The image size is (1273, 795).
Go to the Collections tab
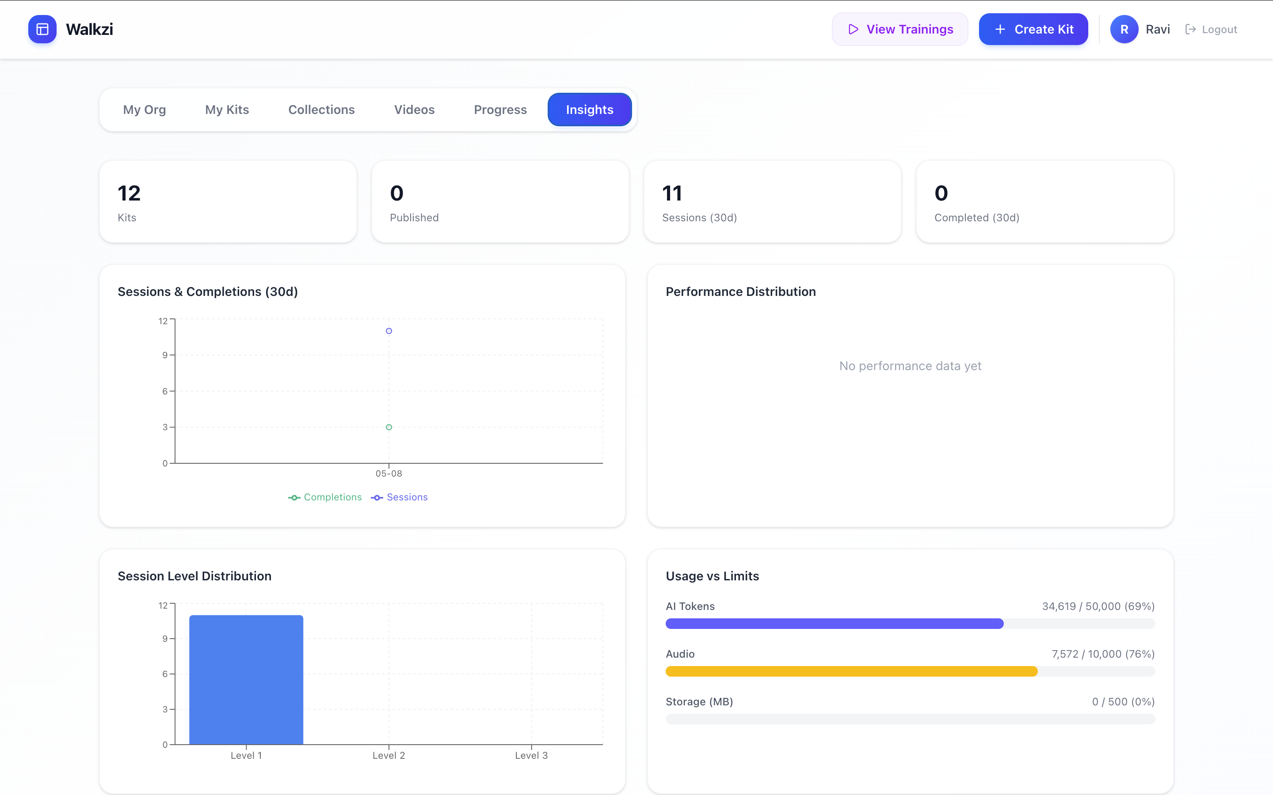pyautogui.click(x=321, y=110)
